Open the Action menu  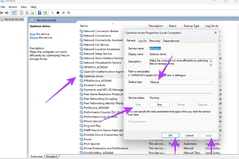tap(13, 7)
